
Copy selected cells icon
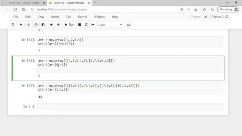[36, 25]
